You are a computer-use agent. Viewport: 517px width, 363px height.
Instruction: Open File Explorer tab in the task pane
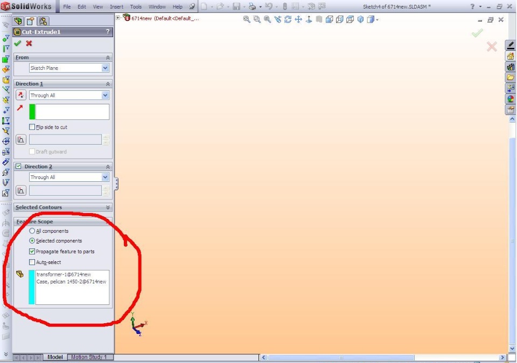point(511,77)
